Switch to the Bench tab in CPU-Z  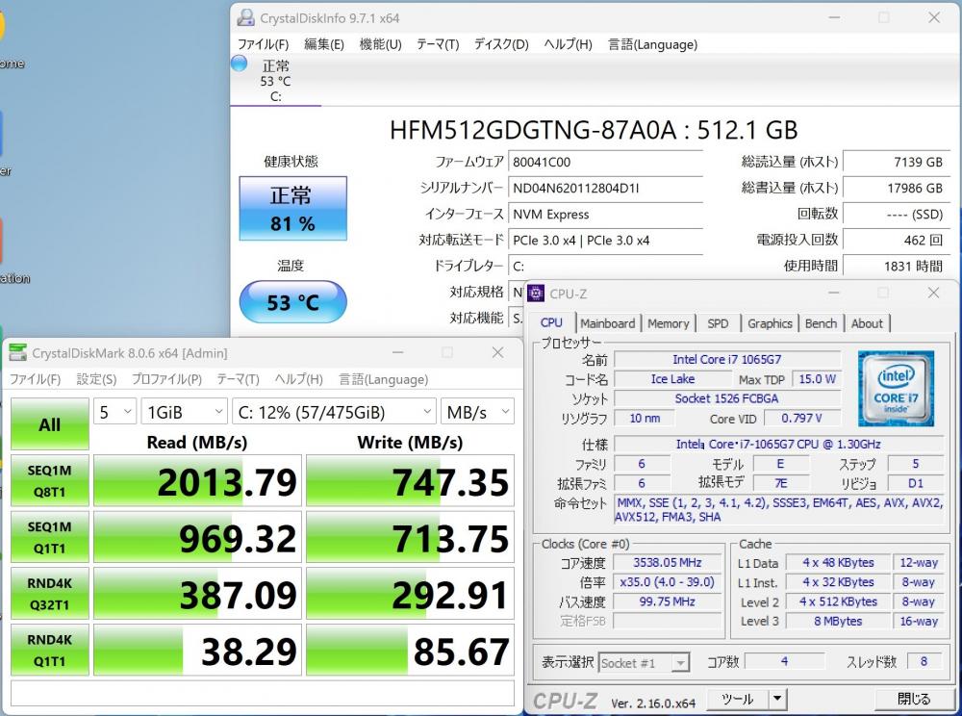821,323
